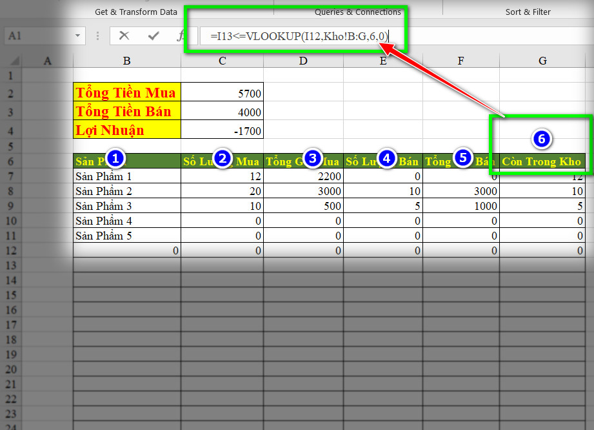Confirm the formula with the checkmark icon
The image size is (594, 430).
pyautogui.click(x=153, y=36)
